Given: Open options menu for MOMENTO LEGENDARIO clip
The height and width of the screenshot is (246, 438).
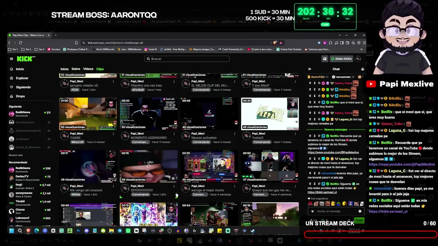Looking at the screenshot, I should point(174,134).
